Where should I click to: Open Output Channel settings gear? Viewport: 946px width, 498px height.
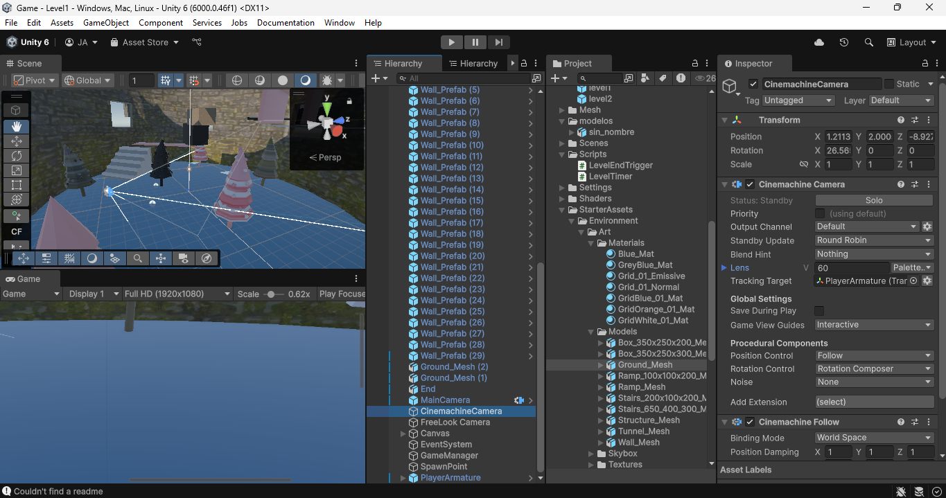(927, 226)
